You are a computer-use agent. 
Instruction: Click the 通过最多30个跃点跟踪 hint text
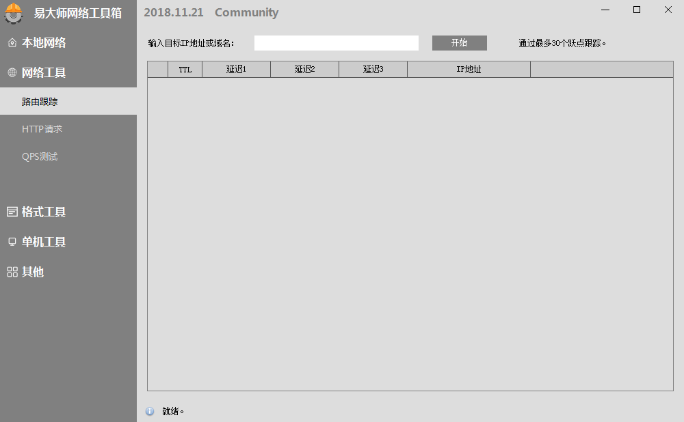point(562,43)
